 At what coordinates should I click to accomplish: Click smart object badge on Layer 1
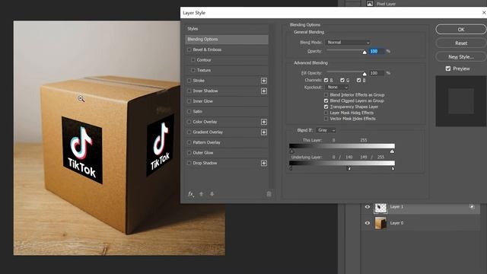coord(472,206)
